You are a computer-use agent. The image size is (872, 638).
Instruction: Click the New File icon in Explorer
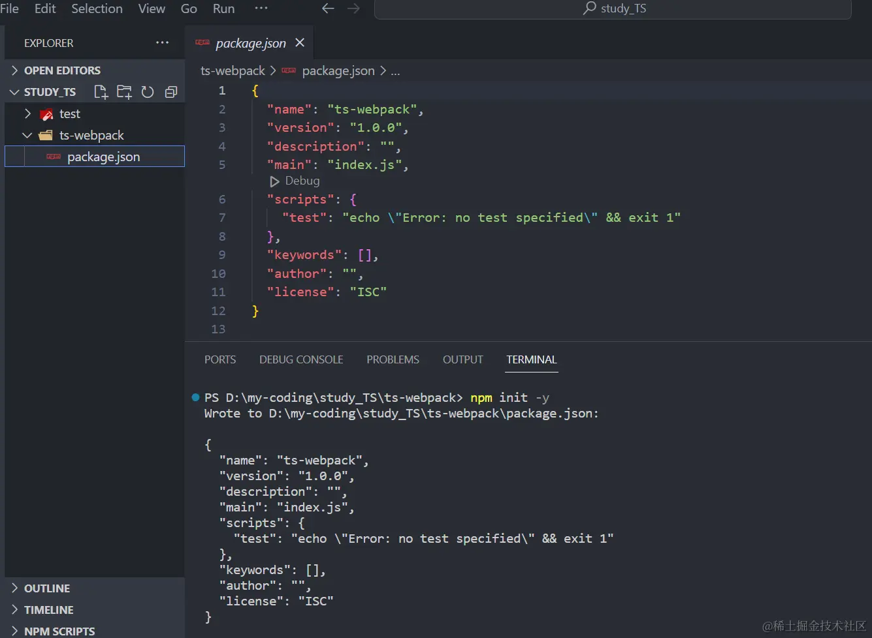(101, 92)
